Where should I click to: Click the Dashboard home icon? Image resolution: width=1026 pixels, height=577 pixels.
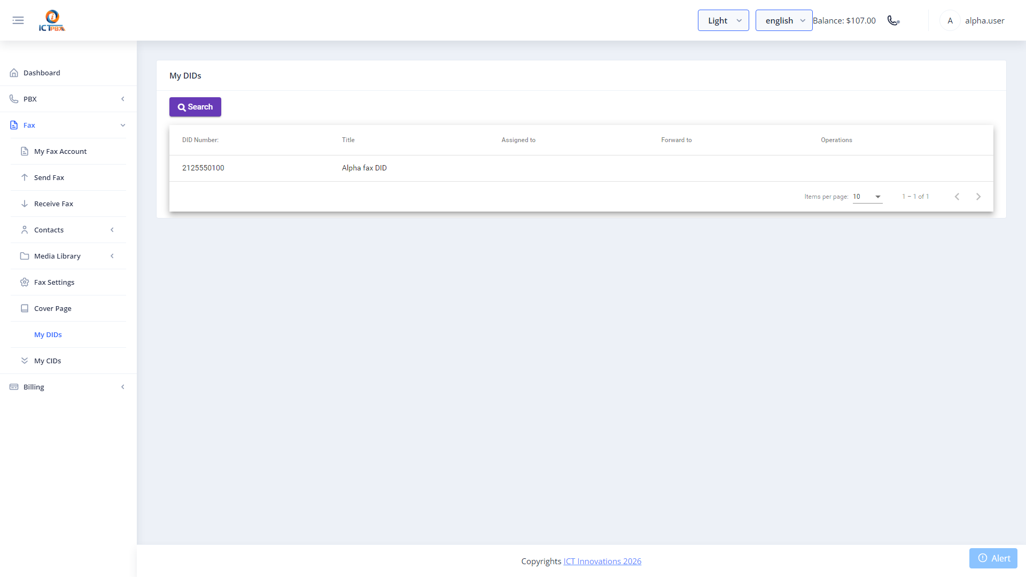pos(14,73)
